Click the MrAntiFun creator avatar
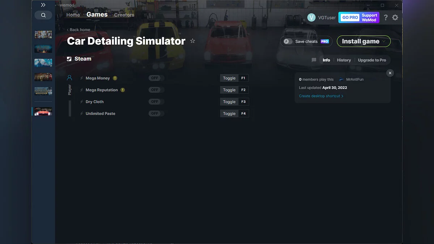 (x=340, y=79)
